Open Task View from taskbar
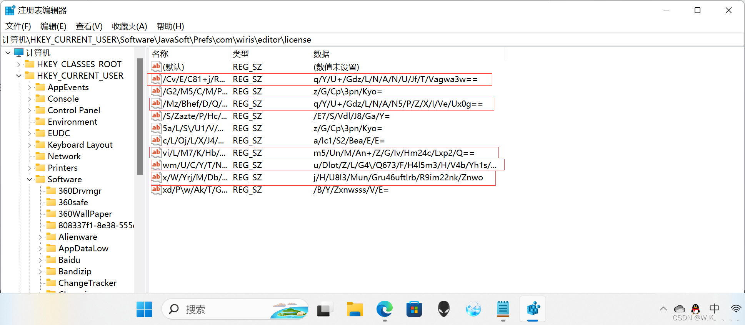This screenshot has height=325, width=745. pyautogui.click(x=325, y=309)
